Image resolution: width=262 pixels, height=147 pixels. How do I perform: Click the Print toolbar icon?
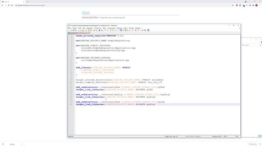(83, 30)
